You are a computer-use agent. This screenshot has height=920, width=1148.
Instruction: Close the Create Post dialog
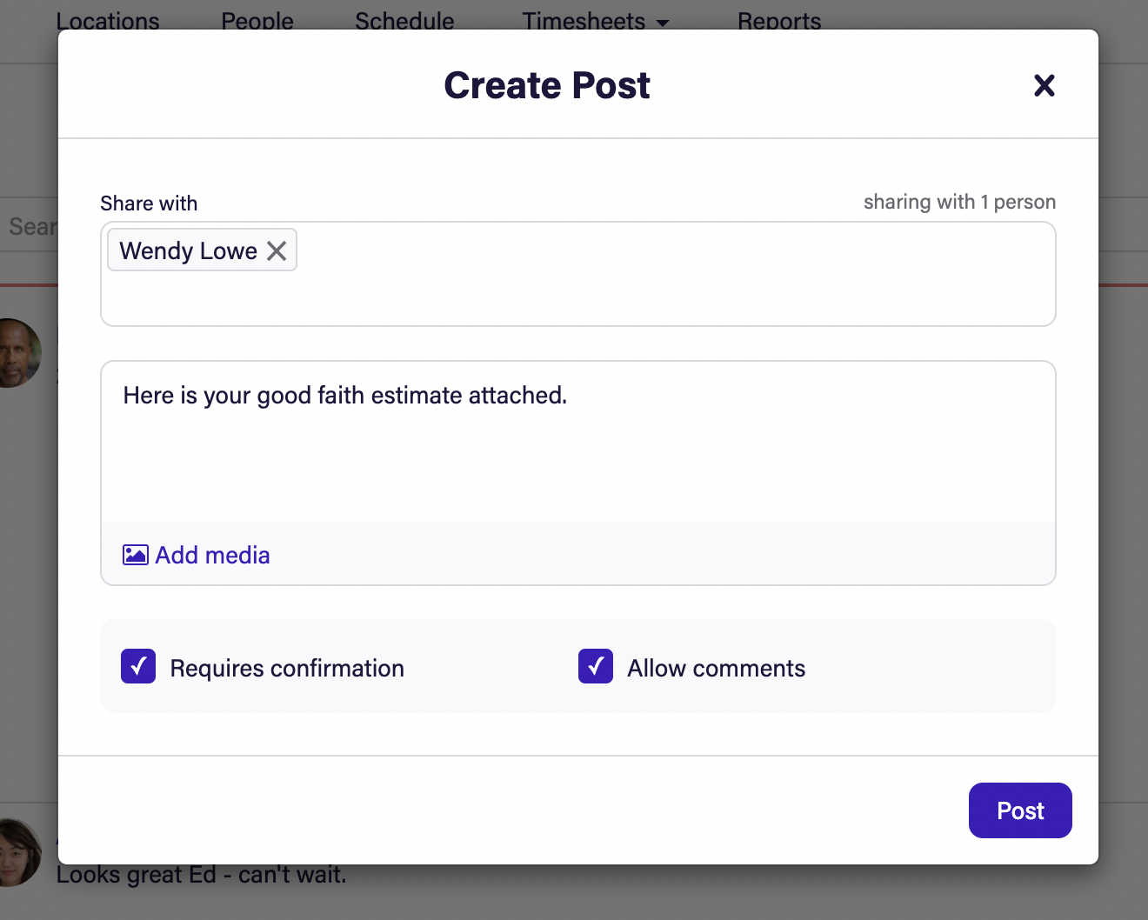coord(1044,85)
